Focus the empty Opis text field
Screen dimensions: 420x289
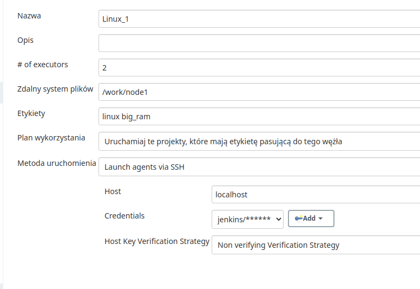coord(259,43)
